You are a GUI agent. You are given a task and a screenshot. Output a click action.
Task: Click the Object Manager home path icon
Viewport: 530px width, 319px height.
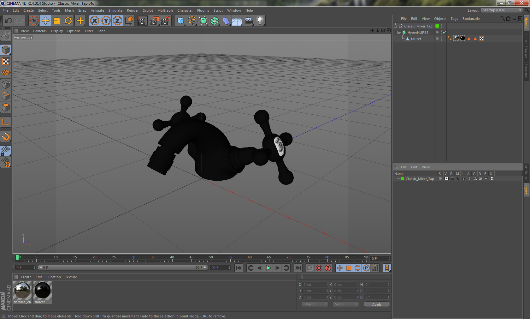[508, 19]
